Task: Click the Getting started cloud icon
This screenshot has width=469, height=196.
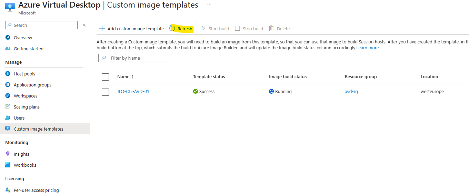Action: pos(8,49)
